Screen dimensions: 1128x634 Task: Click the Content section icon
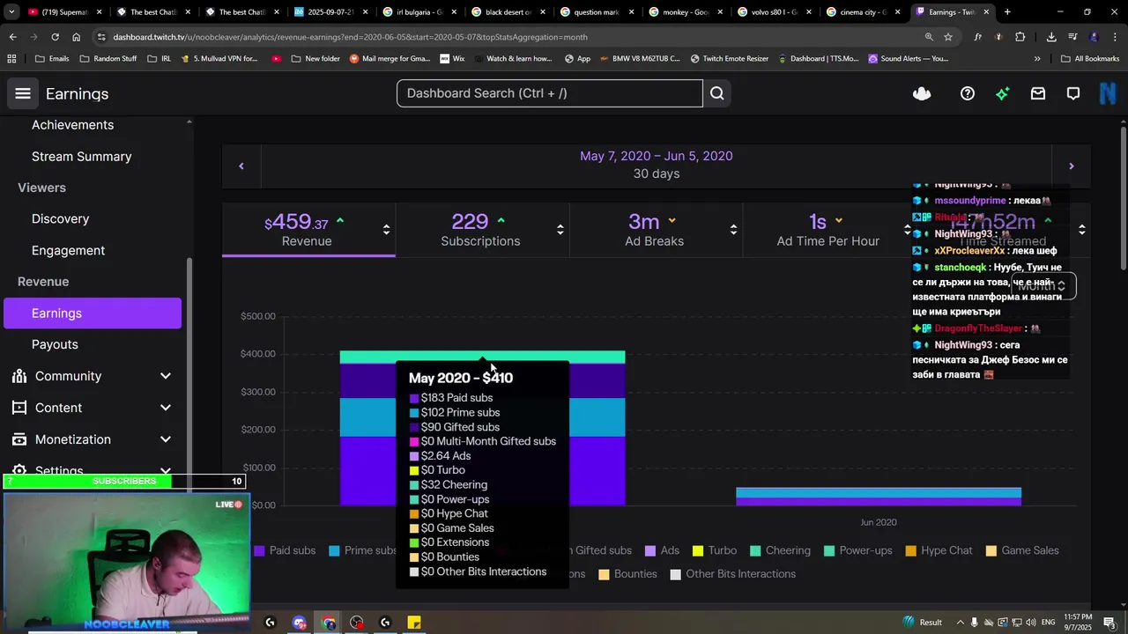(x=19, y=408)
